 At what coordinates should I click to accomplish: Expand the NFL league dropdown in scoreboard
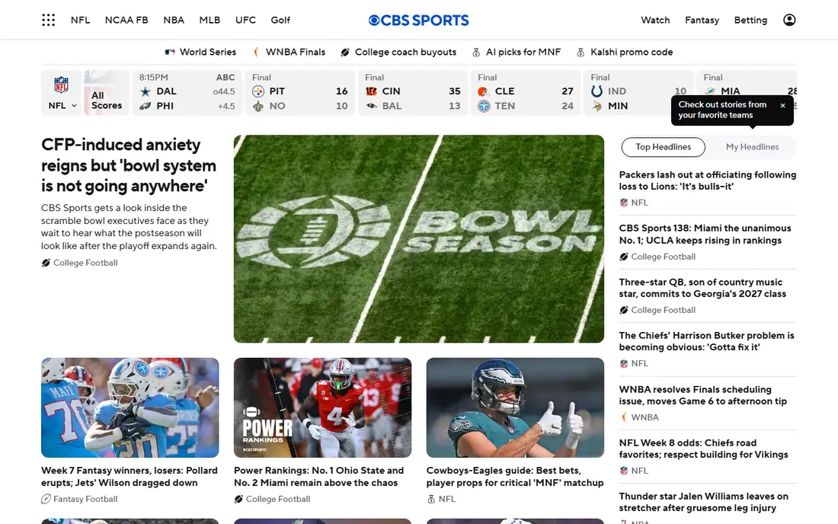62,106
